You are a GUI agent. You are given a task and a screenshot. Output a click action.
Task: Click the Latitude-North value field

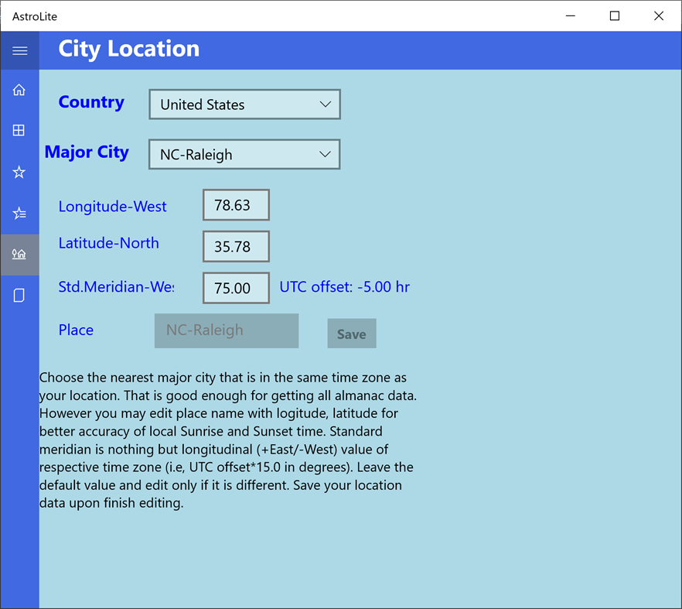point(236,246)
